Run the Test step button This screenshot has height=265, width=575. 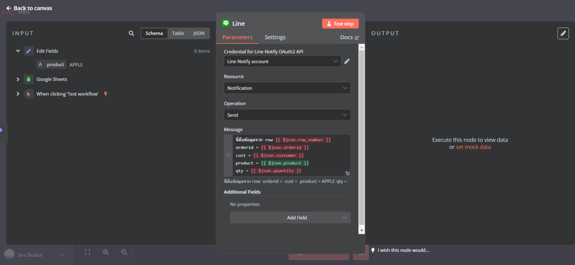click(340, 24)
